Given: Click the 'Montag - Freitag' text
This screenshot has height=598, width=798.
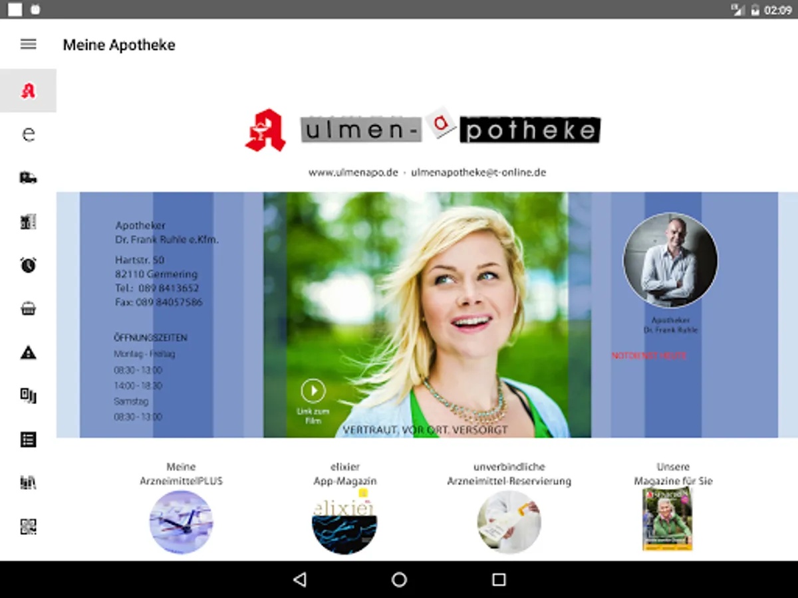Looking at the screenshot, I should 144,354.
